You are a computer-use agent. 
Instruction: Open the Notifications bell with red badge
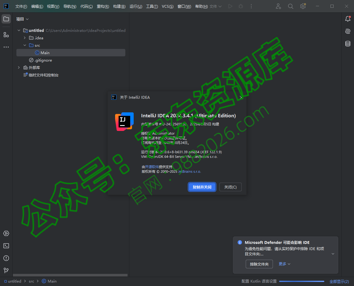click(x=348, y=19)
